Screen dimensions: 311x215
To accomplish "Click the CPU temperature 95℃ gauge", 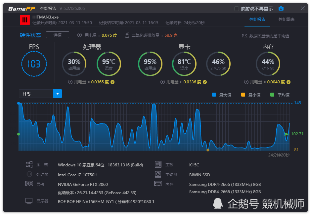I will [x=109, y=64].
